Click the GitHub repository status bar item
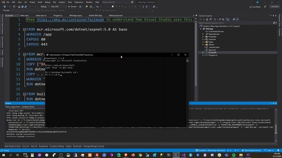 [210, 151]
